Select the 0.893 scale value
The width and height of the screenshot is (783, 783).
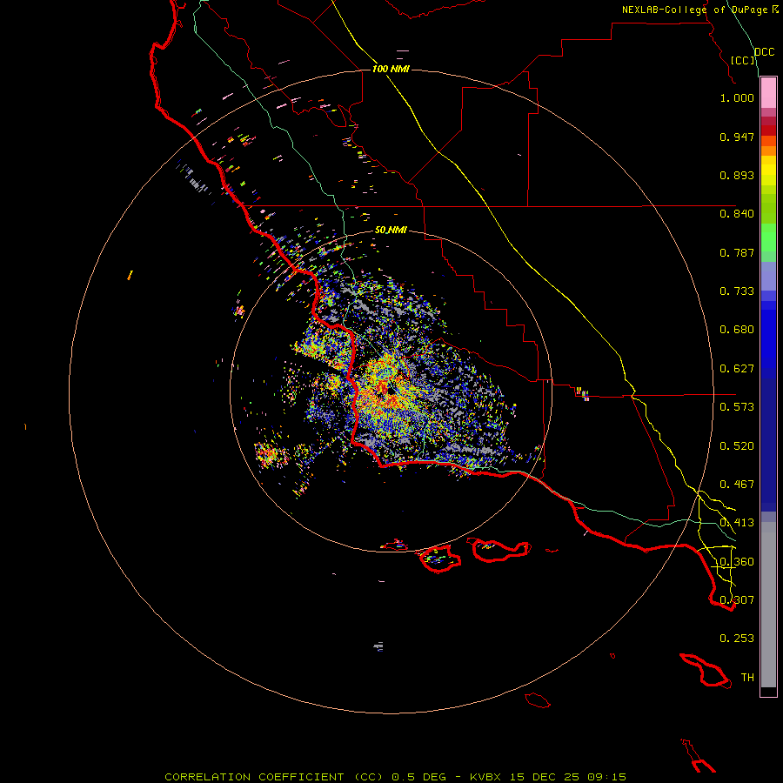click(737, 175)
